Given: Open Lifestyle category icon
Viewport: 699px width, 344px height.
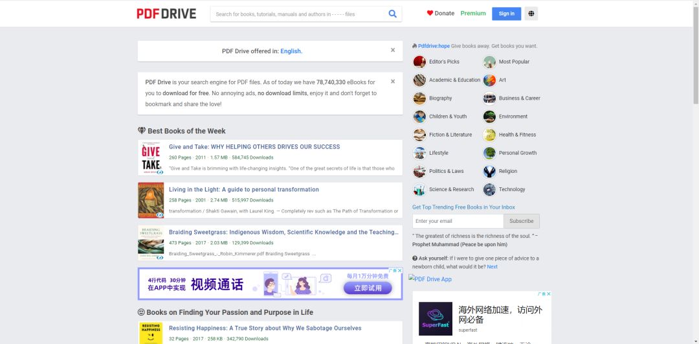Looking at the screenshot, I should [419, 153].
